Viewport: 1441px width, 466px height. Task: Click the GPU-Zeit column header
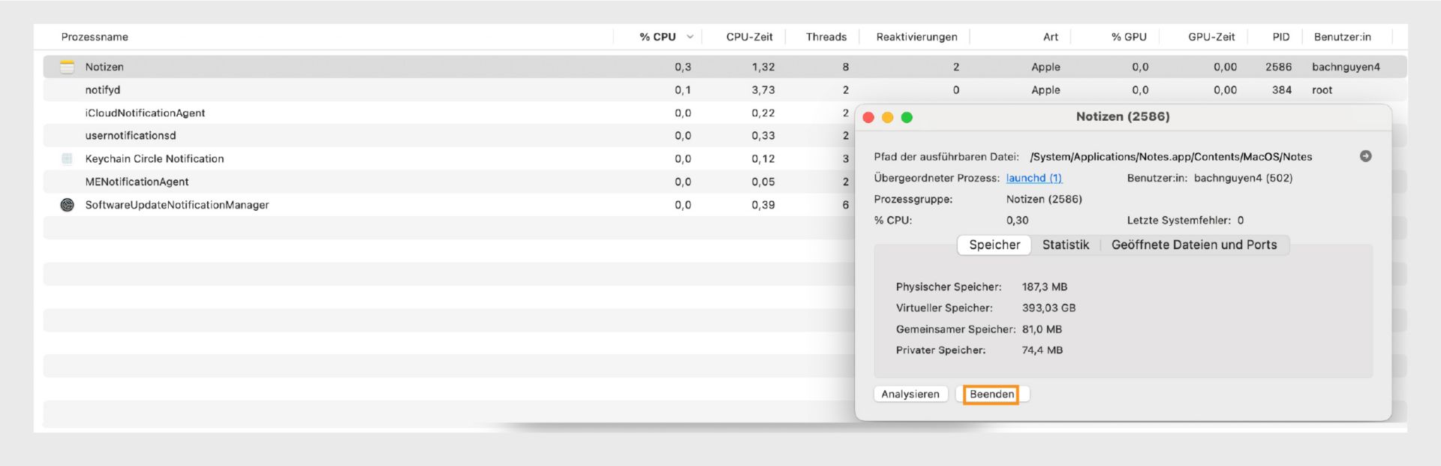(x=1211, y=37)
